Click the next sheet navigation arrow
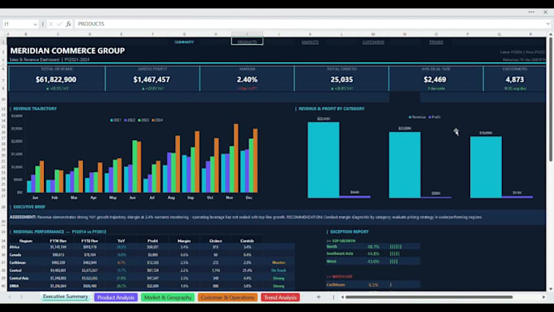Image resolution: width=554 pixels, height=312 pixels. [x=21, y=297]
